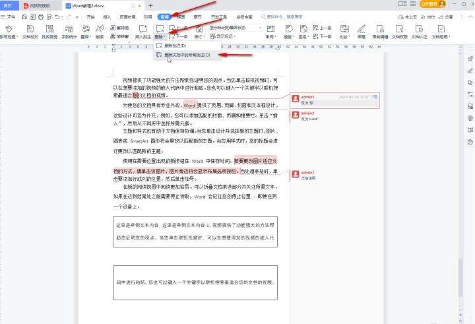
Task: Save the document from quick toolbar
Action: click(24, 17)
